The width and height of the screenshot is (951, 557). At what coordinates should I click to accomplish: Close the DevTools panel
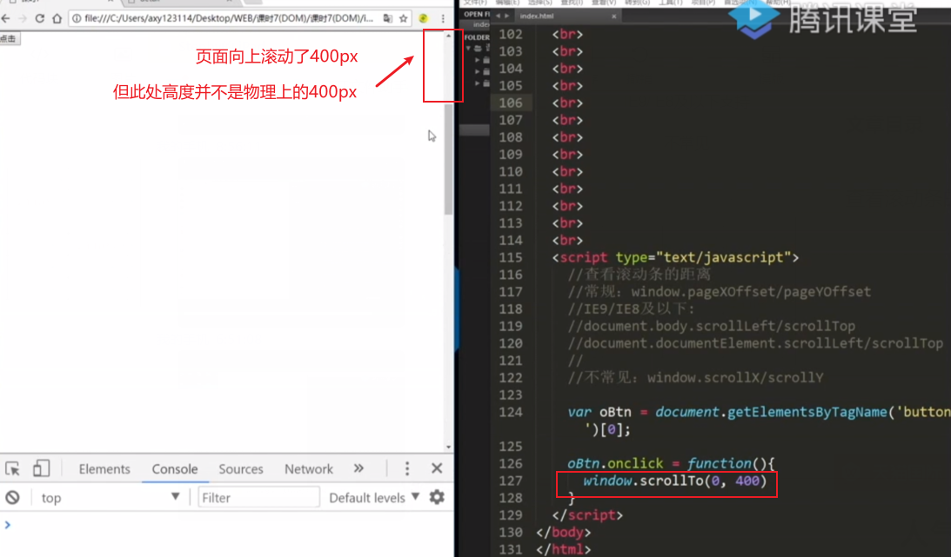[437, 468]
